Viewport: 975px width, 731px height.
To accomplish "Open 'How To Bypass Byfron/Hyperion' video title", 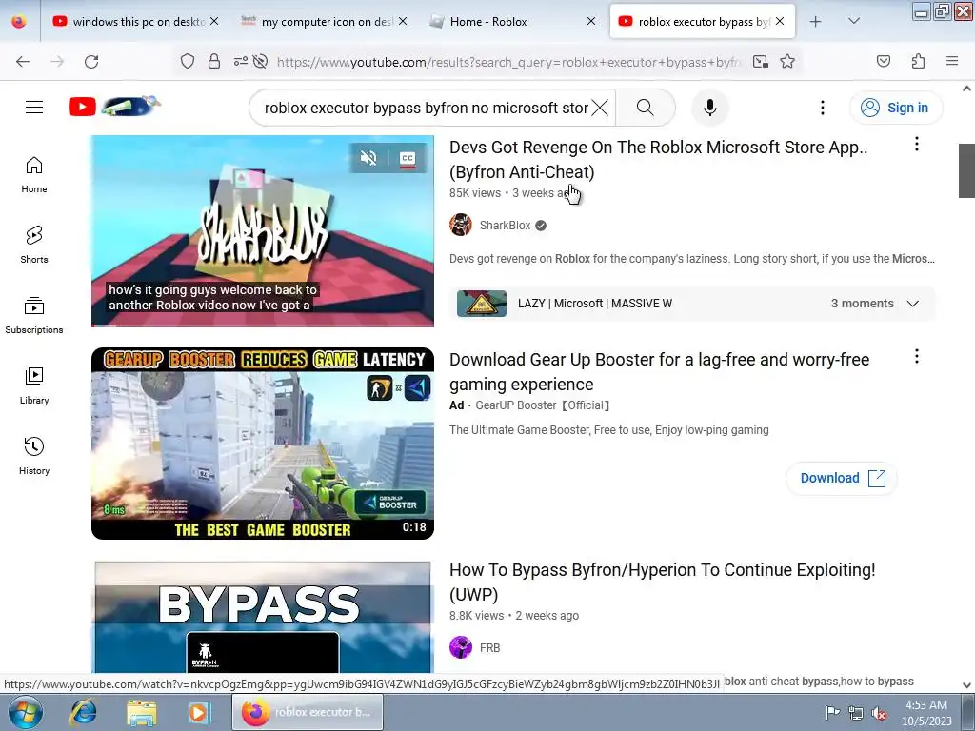I will coord(663,583).
